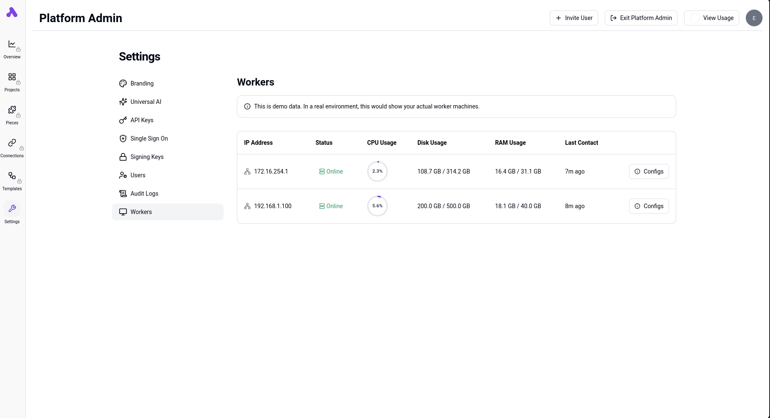Open API Keys settings
Viewport: 770px width, 418px height.
(x=142, y=120)
